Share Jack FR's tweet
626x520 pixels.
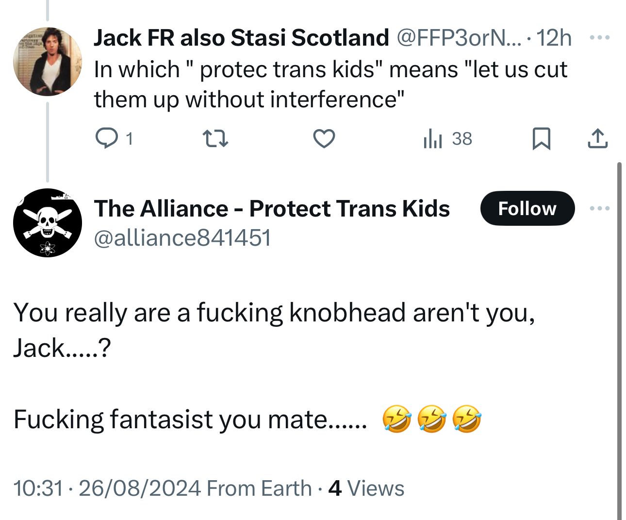[597, 139]
